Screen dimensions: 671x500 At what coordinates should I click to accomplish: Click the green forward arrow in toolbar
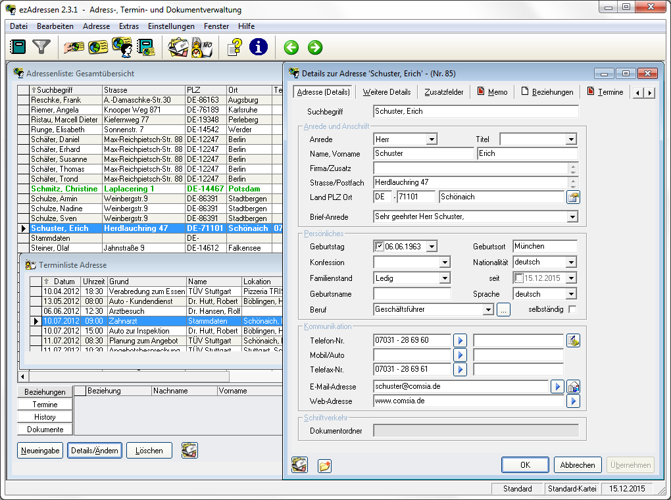click(x=315, y=47)
